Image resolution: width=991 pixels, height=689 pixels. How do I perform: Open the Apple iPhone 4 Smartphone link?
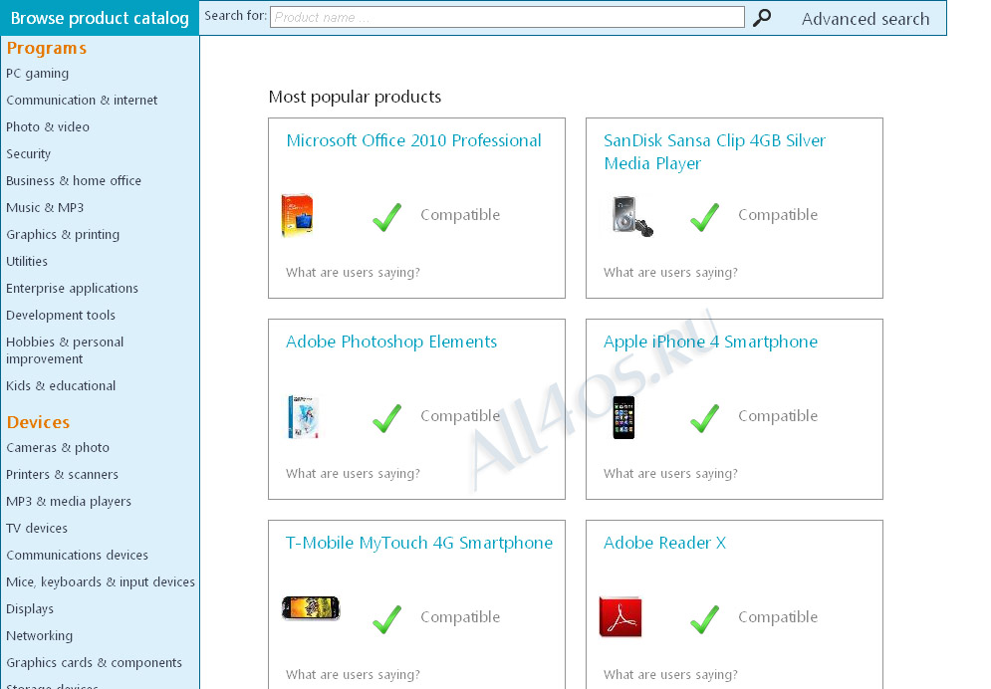(x=710, y=342)
